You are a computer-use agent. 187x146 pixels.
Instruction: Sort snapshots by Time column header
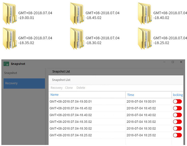pos(130,95)
